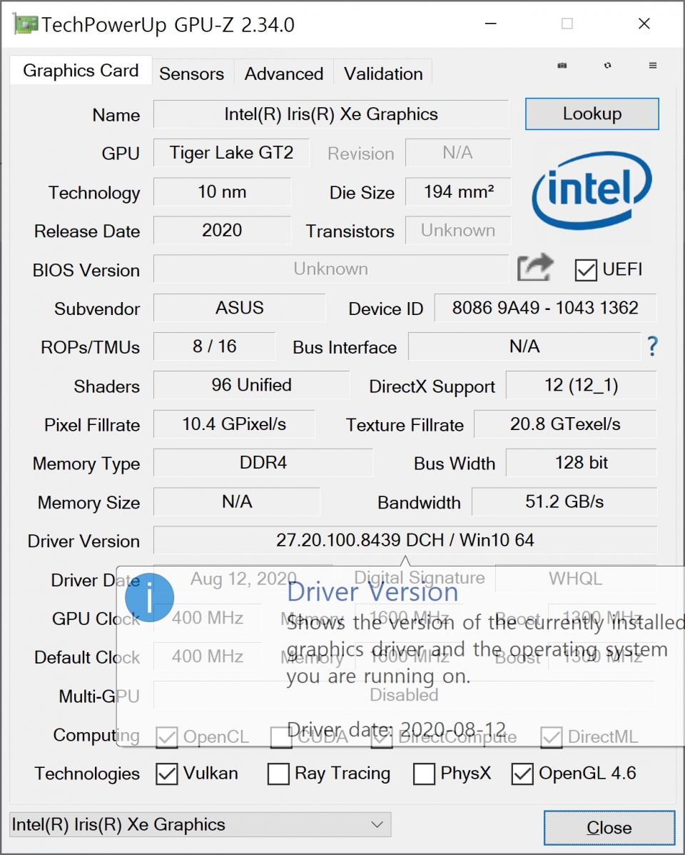Click the TechPowerUp GPU-Z 2.34.0 title text
This screenshot has height=855, width=685.
(x=168, y=25)
